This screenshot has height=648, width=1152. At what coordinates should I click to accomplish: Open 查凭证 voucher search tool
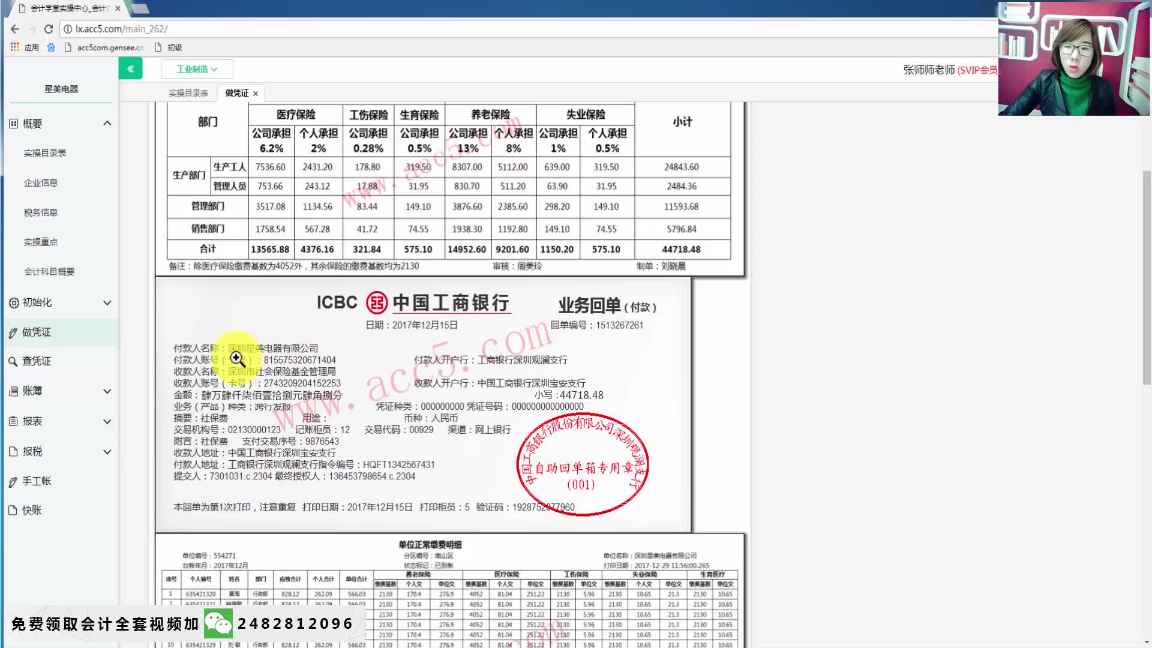click(x=13, y=361)
